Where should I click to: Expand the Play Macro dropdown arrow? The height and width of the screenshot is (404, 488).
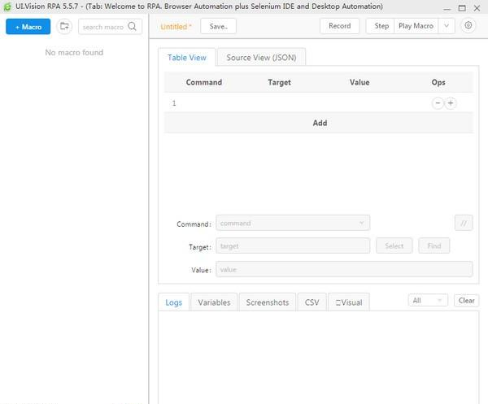point(447,26)
